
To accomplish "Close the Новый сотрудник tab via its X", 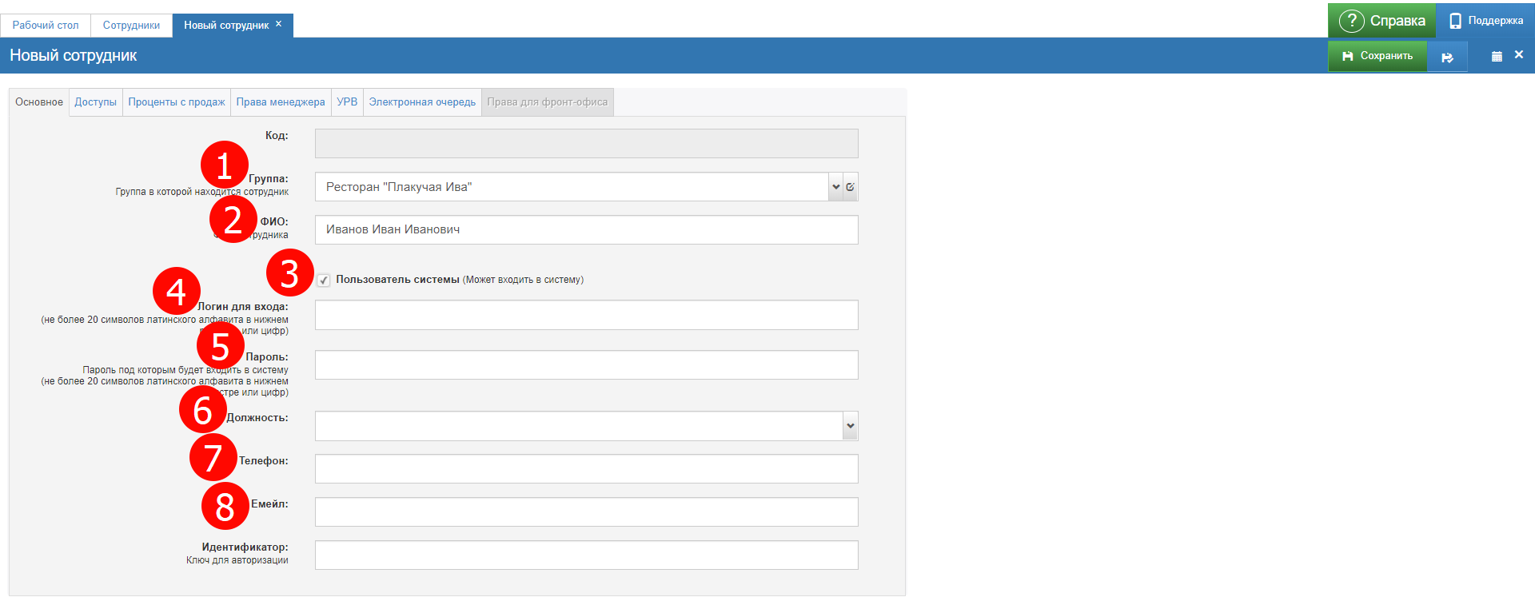I will pos(279,24).
